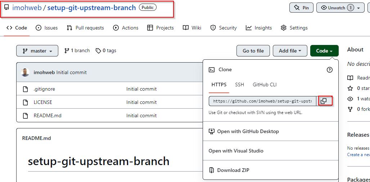The image size is (370, 182).
Task: Open the Projects tab
Action: (x=160, y=28)
